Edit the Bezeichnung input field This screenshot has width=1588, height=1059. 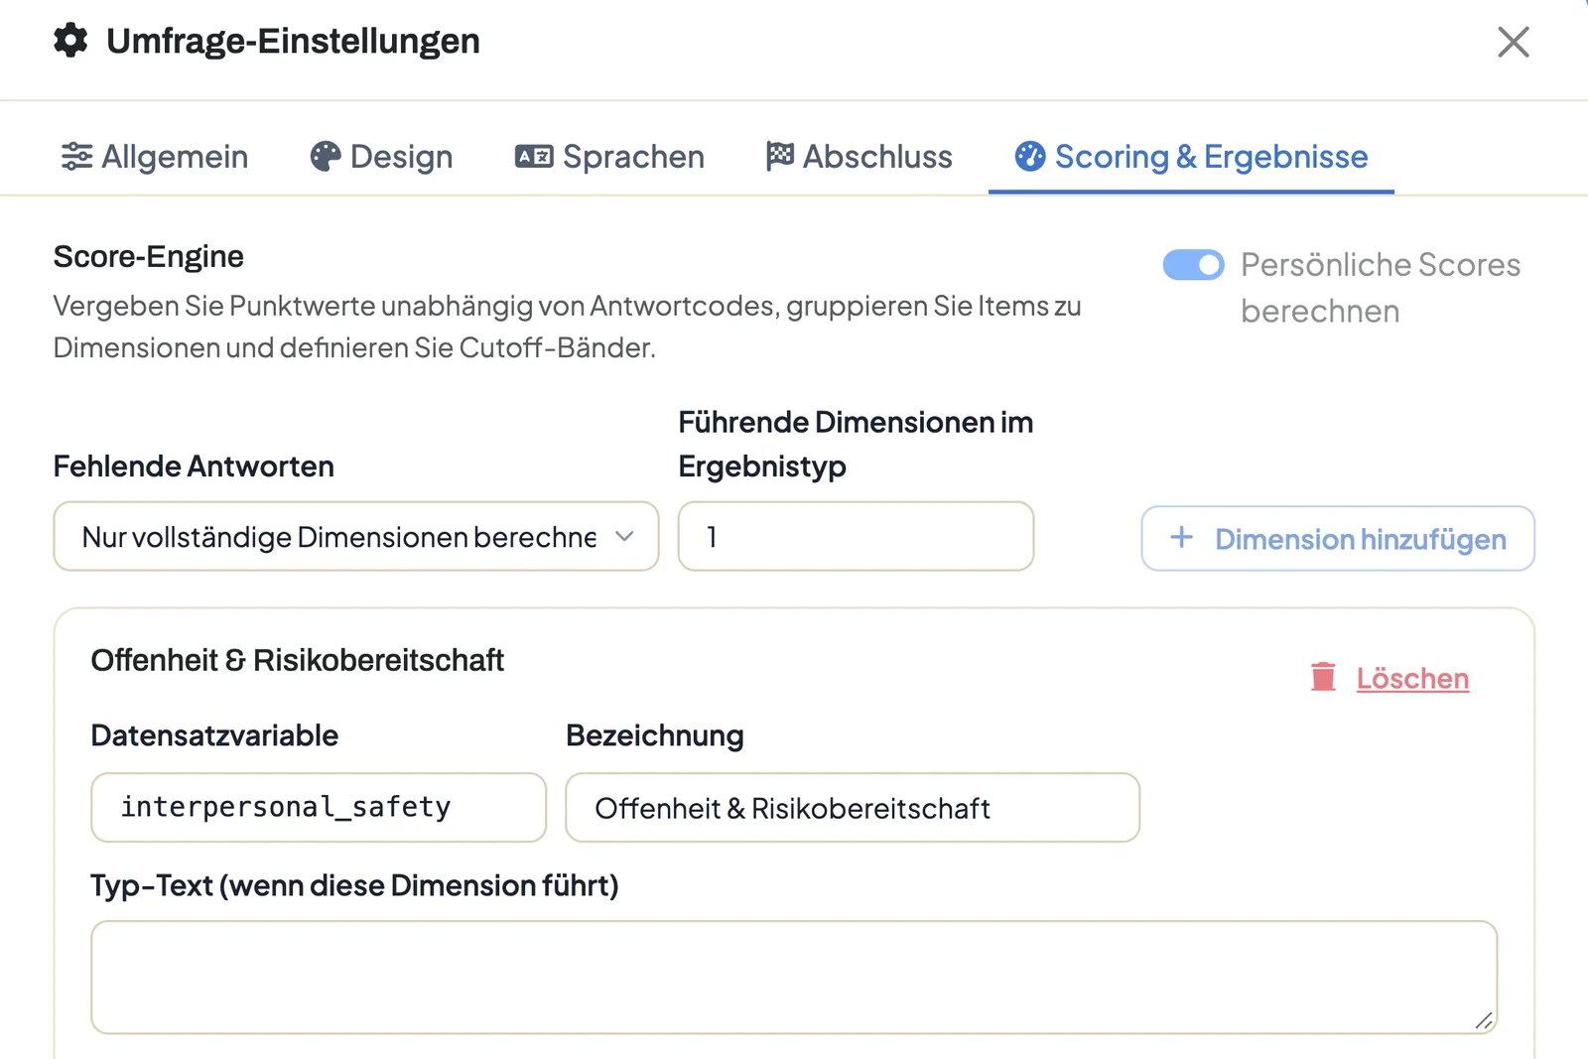(853, 807)
